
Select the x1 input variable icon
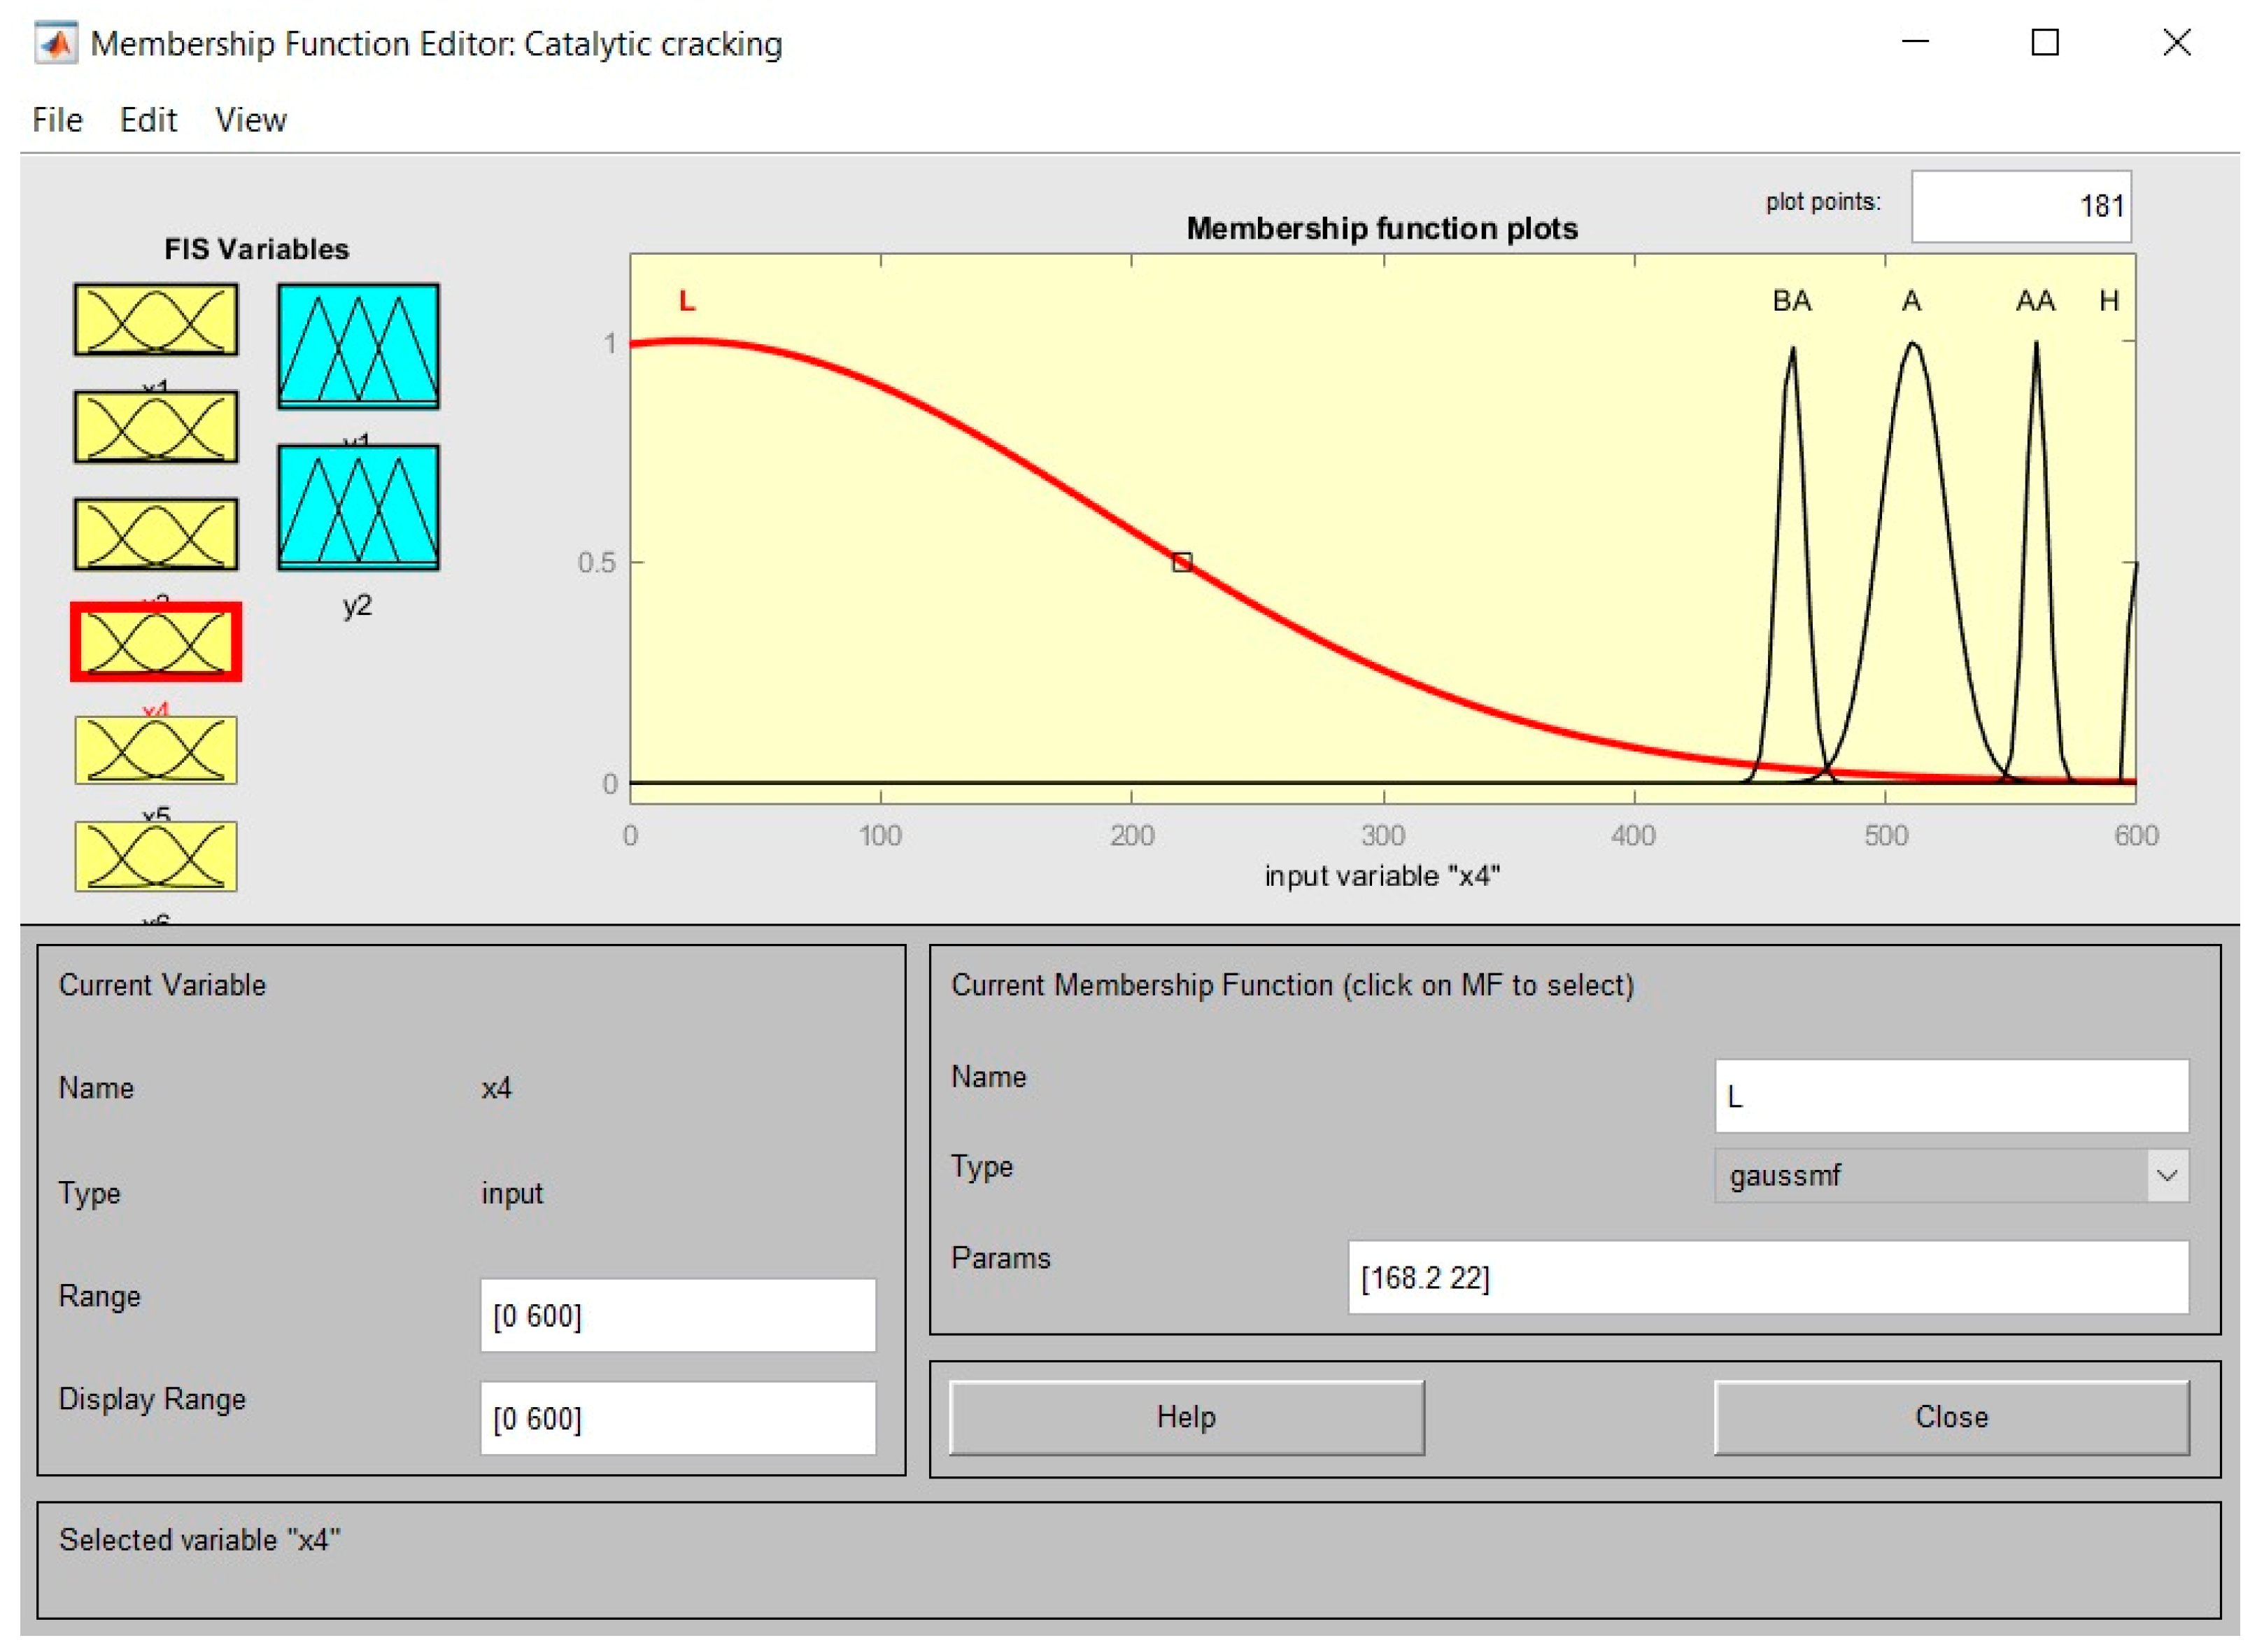[156, 320]
